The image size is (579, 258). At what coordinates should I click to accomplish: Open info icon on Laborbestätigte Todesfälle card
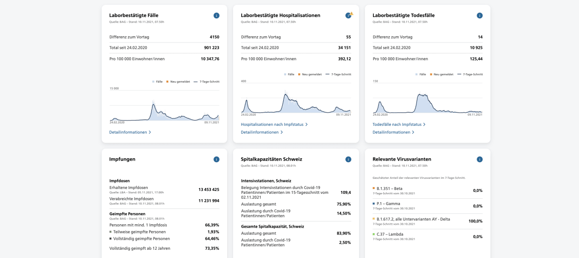tap(480, 15)
